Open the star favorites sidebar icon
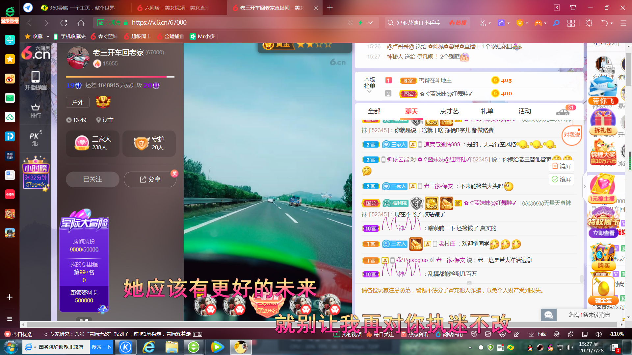This screenshot has height=355, width=632. click(x=10, y=59)
